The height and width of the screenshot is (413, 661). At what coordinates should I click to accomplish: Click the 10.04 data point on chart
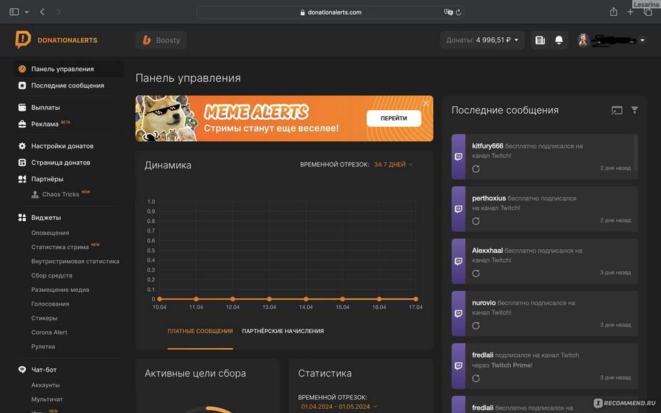pyautogui.click(x=159, y=299)
